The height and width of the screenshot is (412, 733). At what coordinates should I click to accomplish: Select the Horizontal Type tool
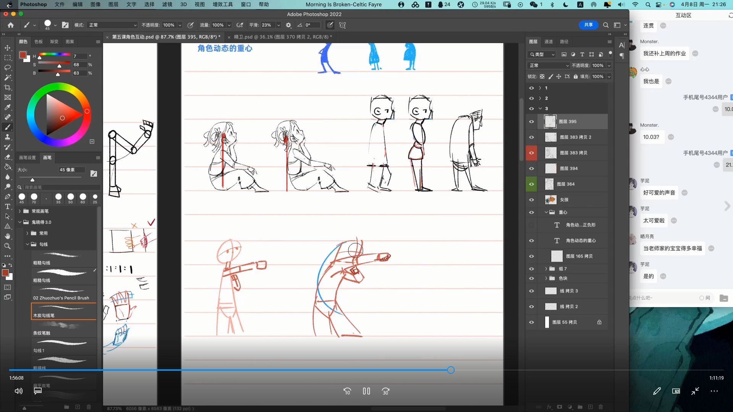tap(8, 206)
